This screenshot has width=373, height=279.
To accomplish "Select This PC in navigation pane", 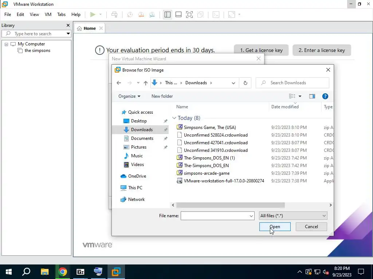I will click(135, 188).
